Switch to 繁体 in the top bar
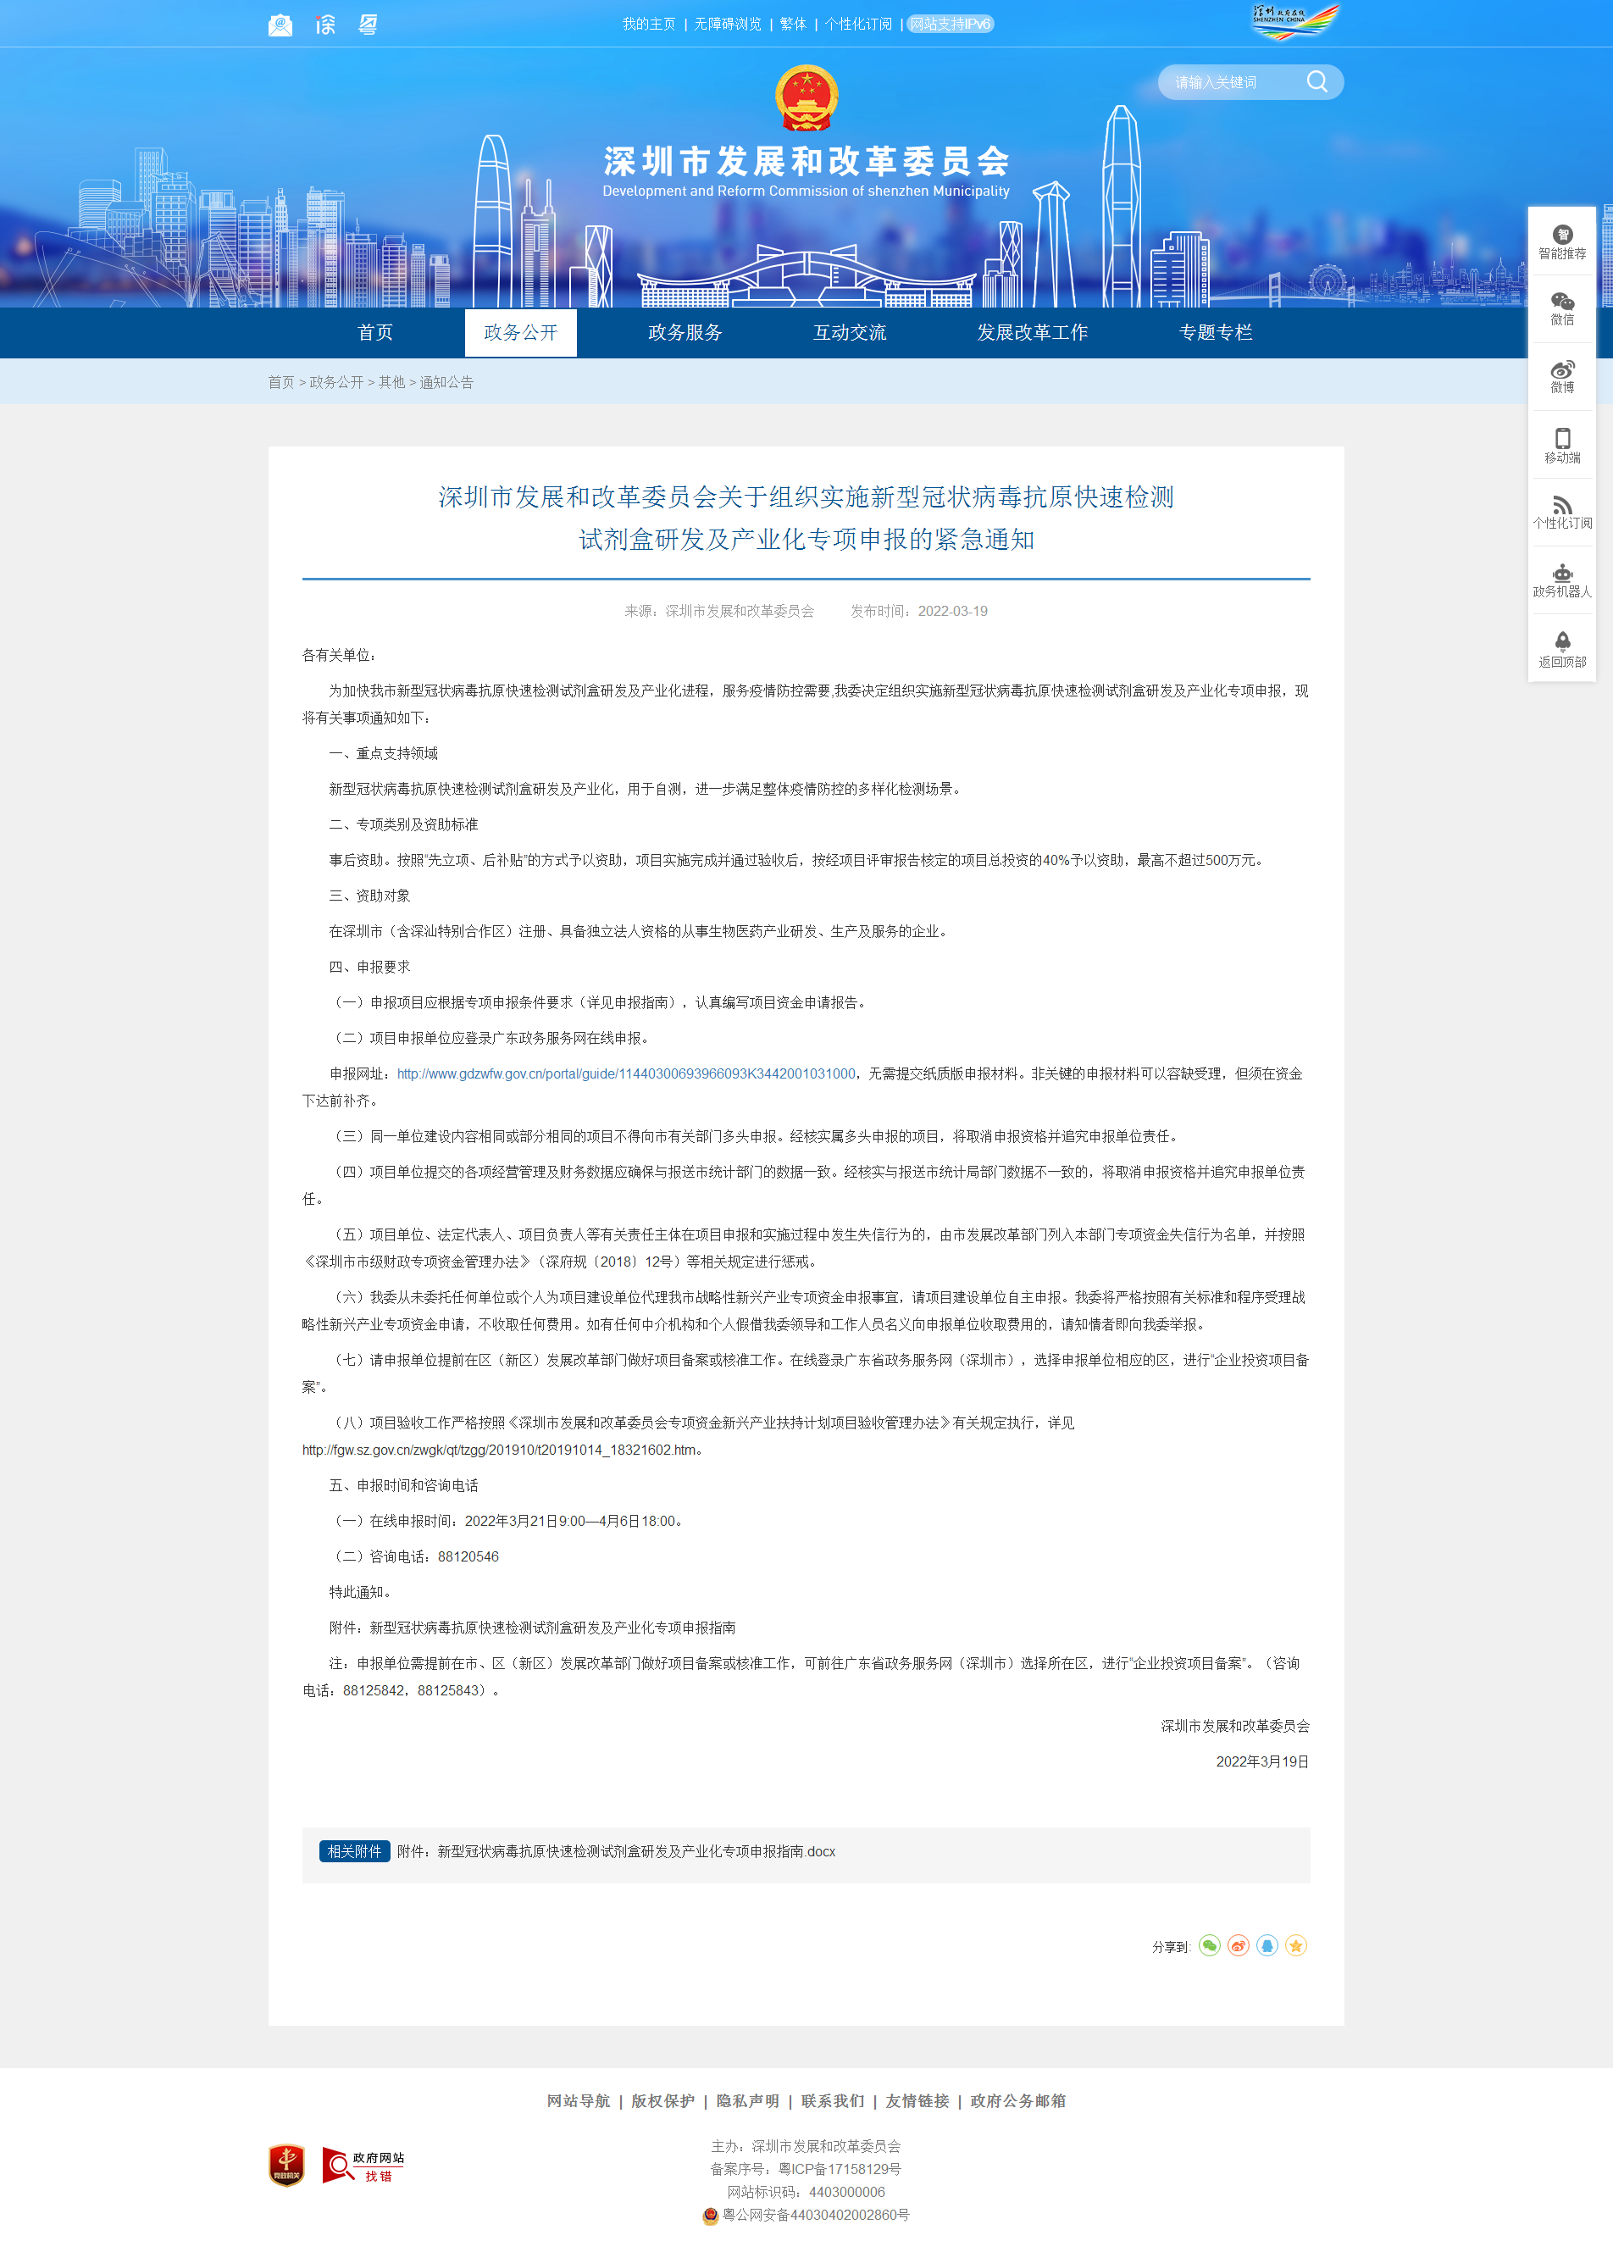 coord(792,24)
